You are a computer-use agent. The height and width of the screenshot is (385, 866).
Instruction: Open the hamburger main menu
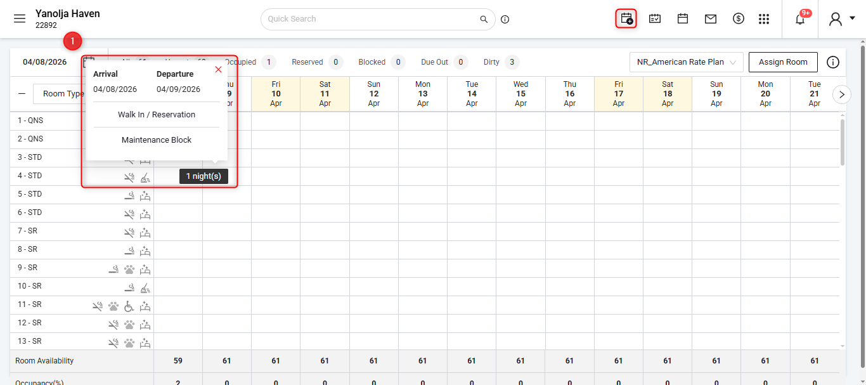click(x=20, y=18)
